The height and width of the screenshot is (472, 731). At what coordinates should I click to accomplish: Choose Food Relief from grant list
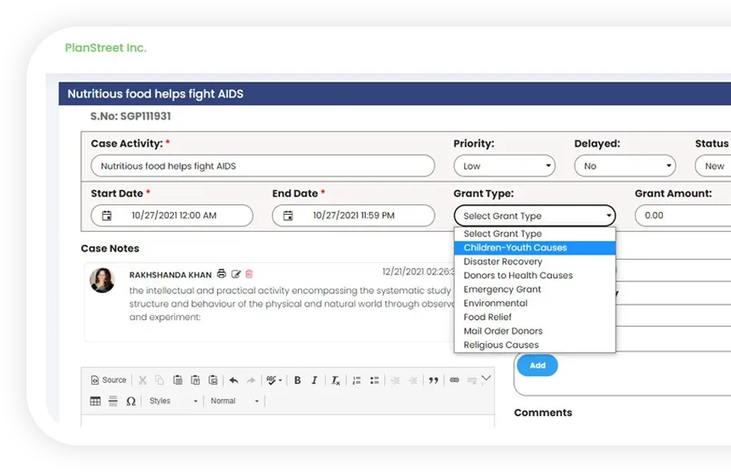point(488,317)
